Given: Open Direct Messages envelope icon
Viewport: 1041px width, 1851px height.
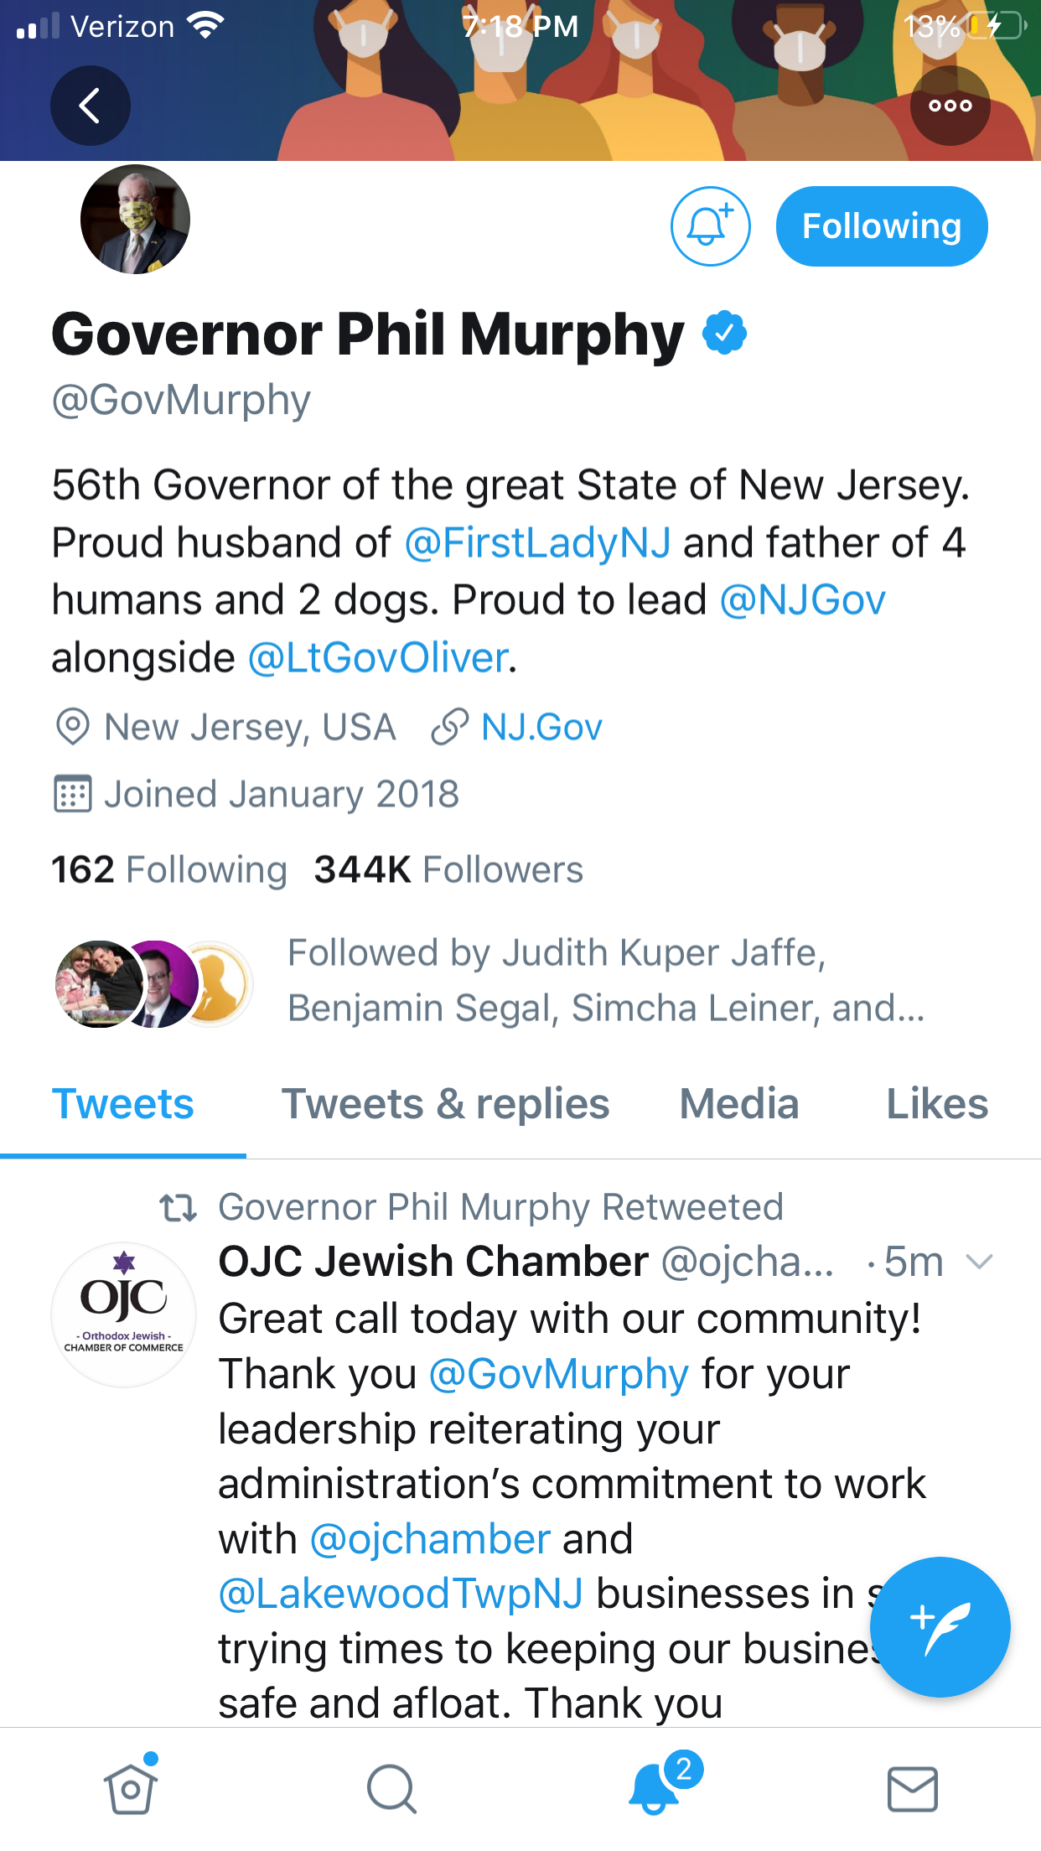Looking at the screenshot, I should pyautogui.click(x=912, y=1788).
